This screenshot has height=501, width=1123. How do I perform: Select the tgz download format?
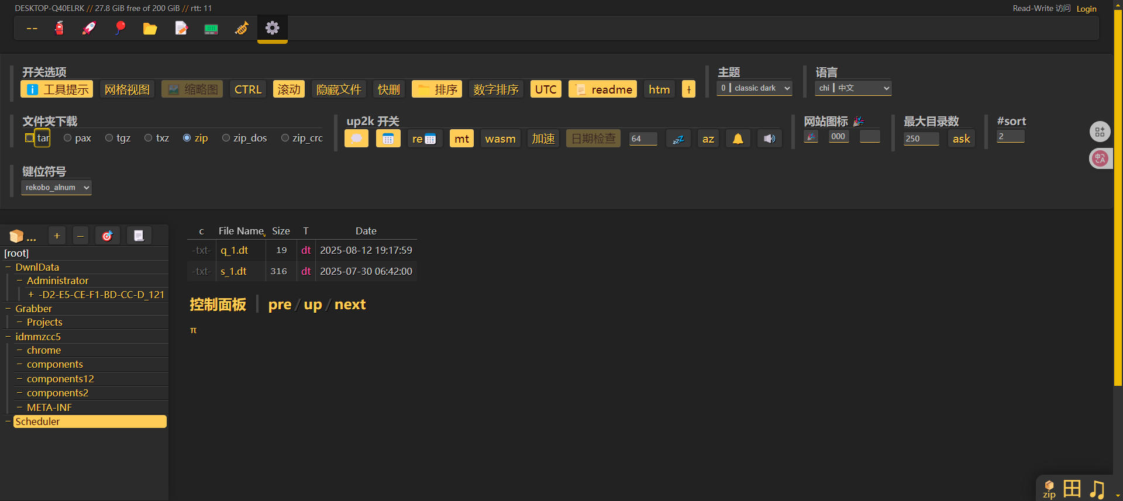pos(109,138)
